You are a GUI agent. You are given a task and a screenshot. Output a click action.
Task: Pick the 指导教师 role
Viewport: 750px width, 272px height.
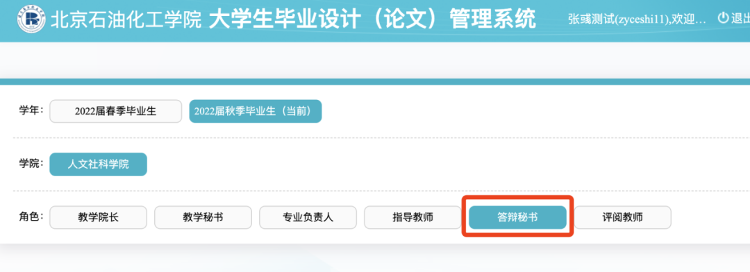pyautogui.click(x=412, y=217)
